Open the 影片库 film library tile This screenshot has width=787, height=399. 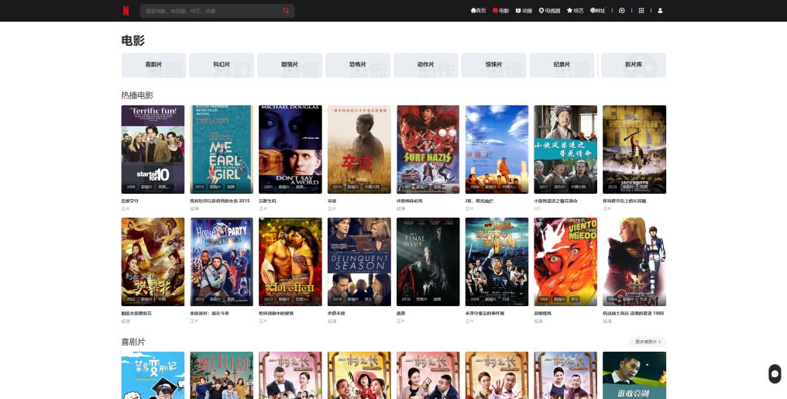(x=634, y=65)
